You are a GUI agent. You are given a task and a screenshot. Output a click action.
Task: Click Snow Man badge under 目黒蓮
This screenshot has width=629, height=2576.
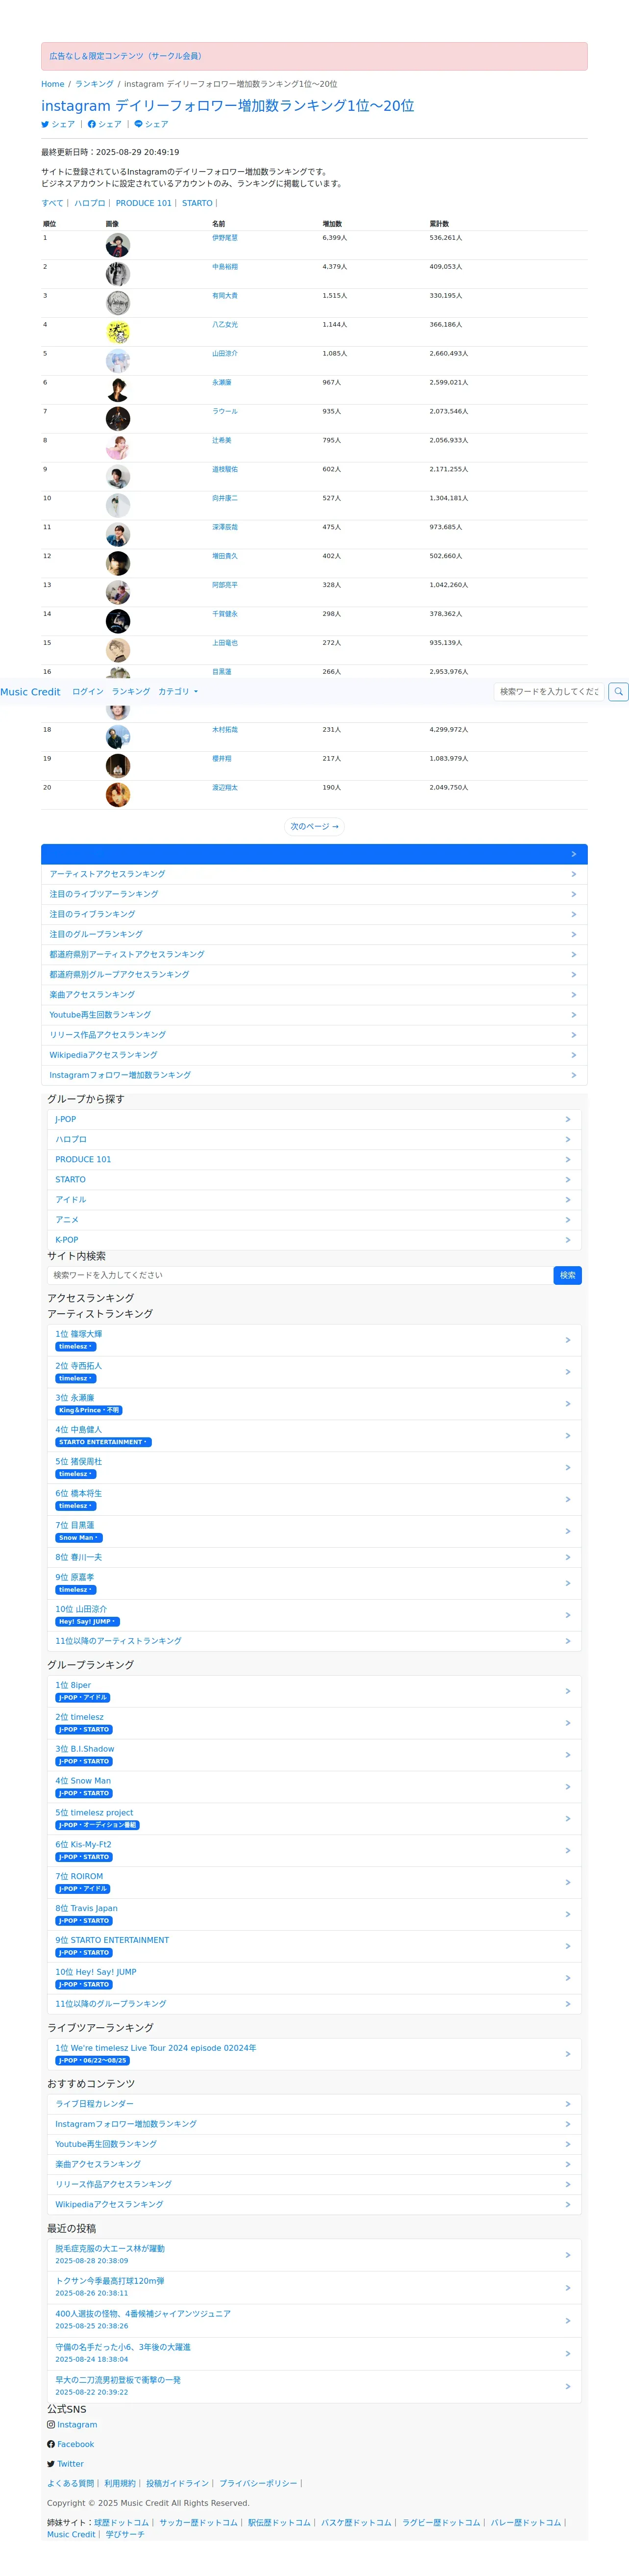[x=79, y=1538]
